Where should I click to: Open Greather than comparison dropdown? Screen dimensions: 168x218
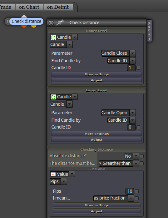(136, 163)
